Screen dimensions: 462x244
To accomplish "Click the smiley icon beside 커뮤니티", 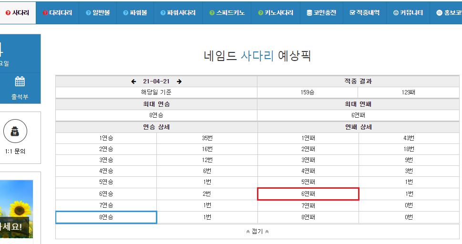I will [x=396, y=13].
